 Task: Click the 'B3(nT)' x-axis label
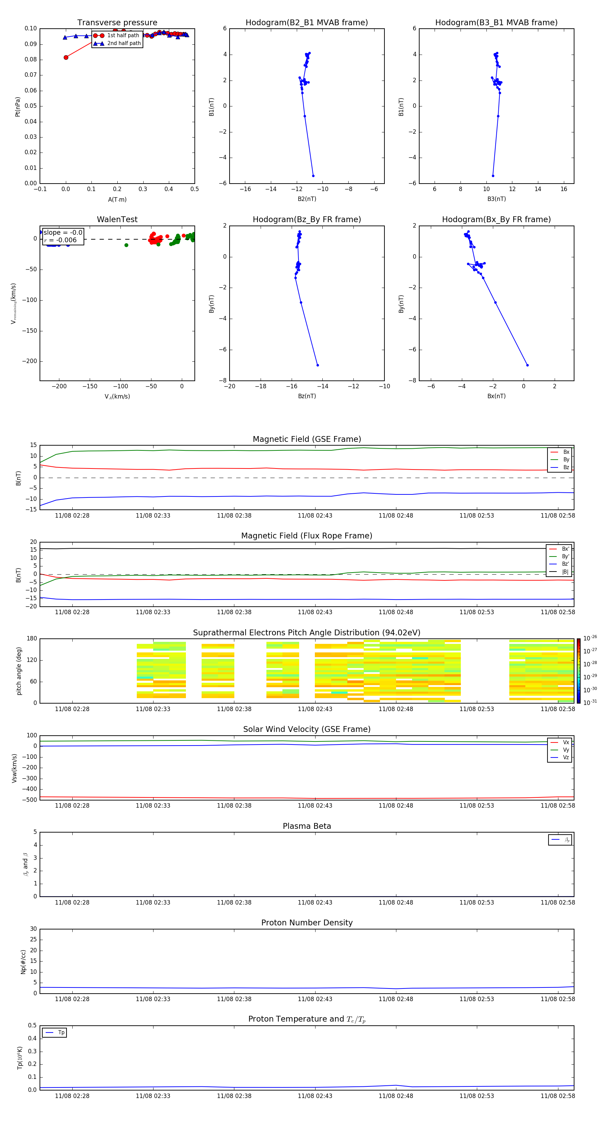pos(496,199)
